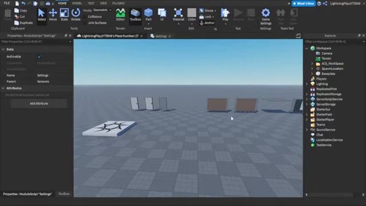366x206 pixels.
Task: Collapse the Data properties section
Action: [3, 49]
